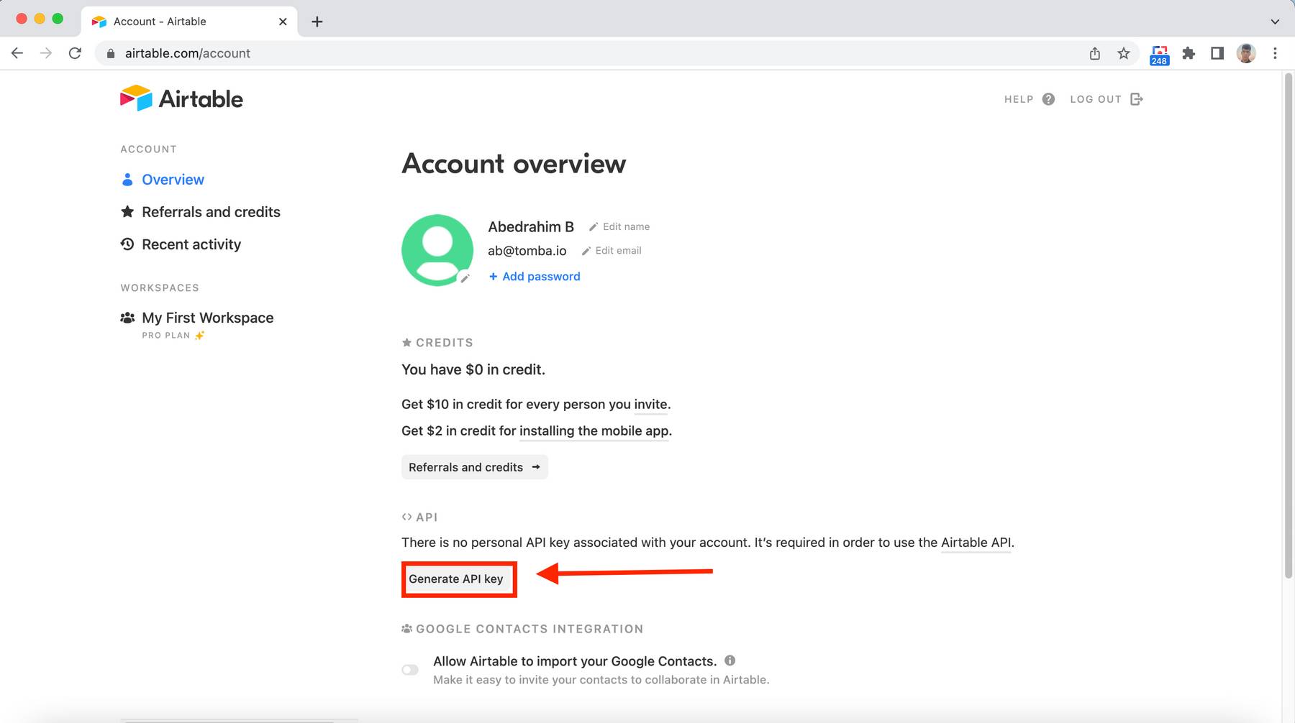
Task: Click the info icon beside Google Contacts
Action: pos(730,660)
